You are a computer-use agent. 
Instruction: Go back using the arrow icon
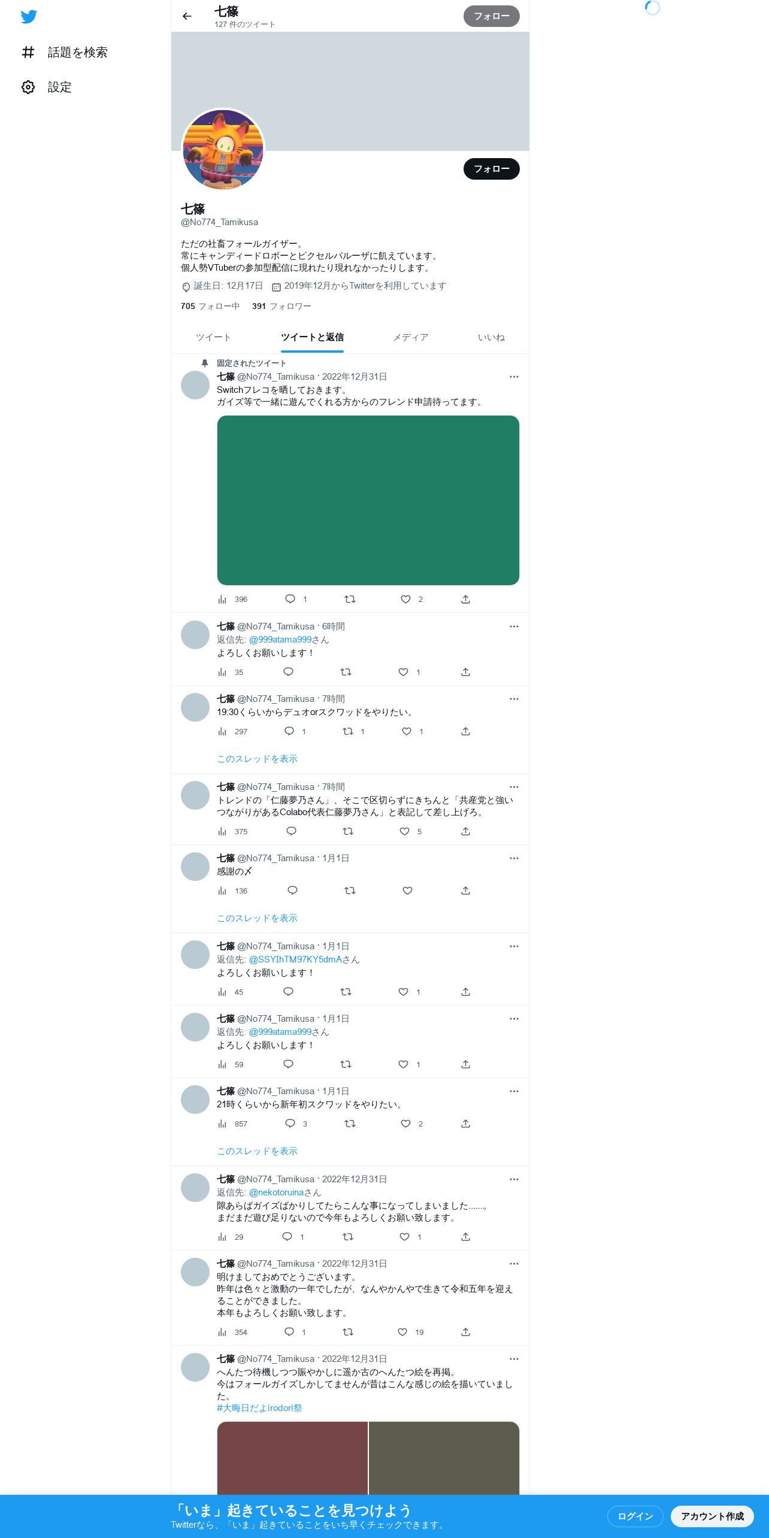point(187,16)
